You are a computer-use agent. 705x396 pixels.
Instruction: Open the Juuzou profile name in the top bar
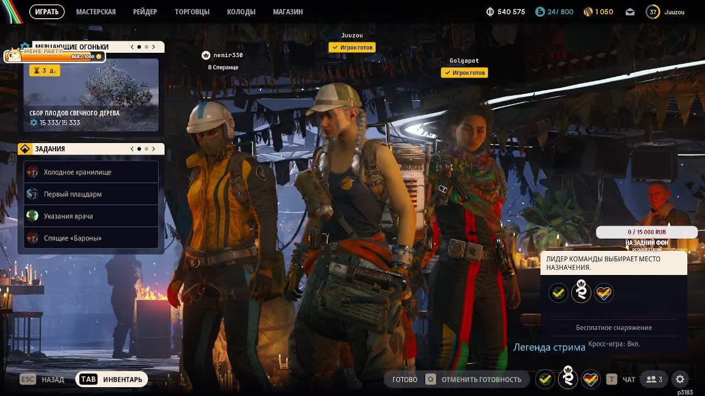[x=674, y=12]
